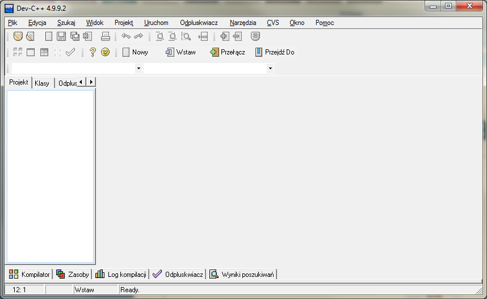Open the Plik menu
This screenshot has height=299, width=487.
point(12,23)
